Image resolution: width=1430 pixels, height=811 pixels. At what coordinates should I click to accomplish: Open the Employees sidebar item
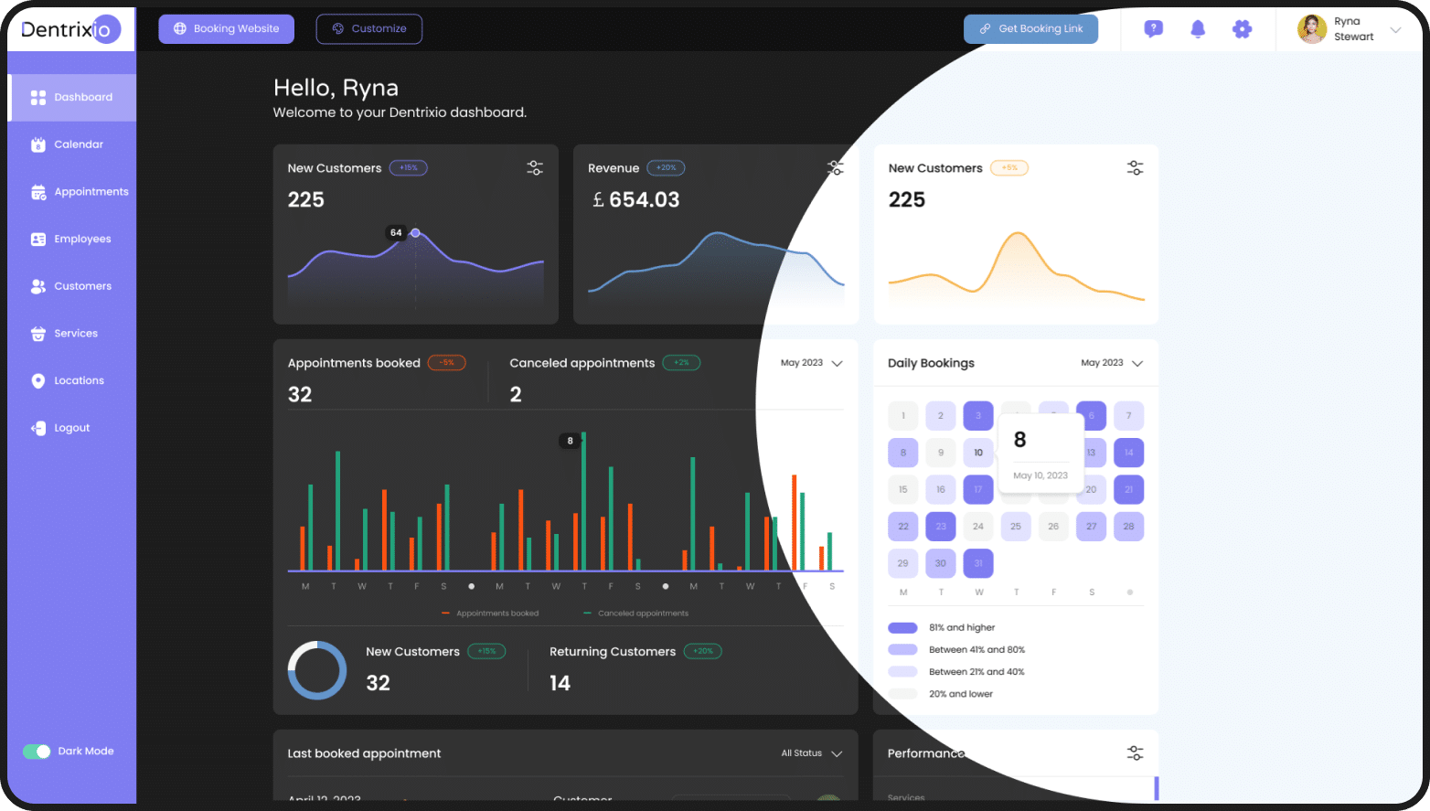81,240
